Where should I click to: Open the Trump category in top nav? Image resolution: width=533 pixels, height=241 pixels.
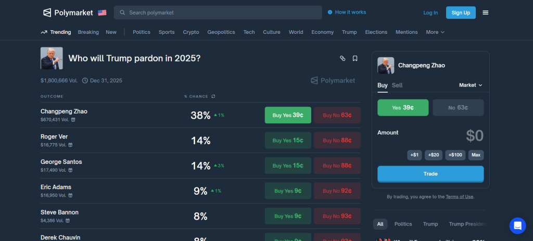click(349, 32)
